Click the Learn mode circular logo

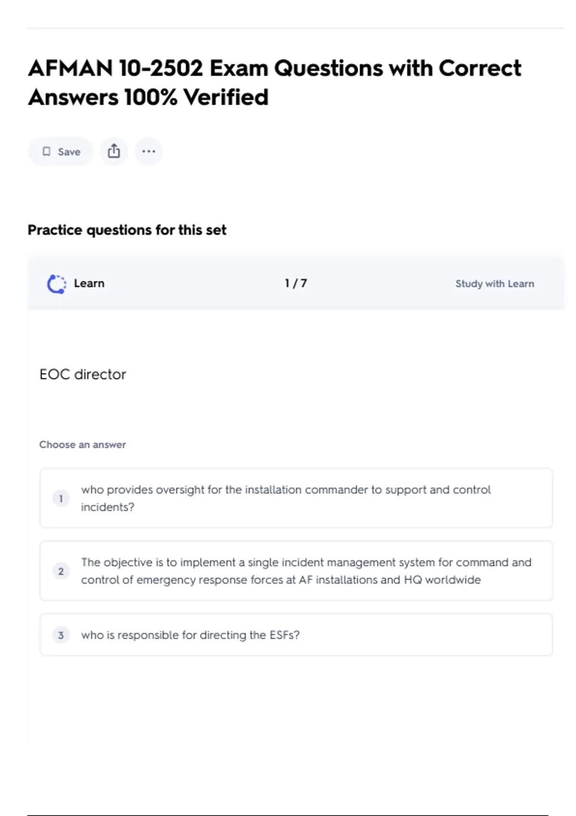(x=57, y=284)
